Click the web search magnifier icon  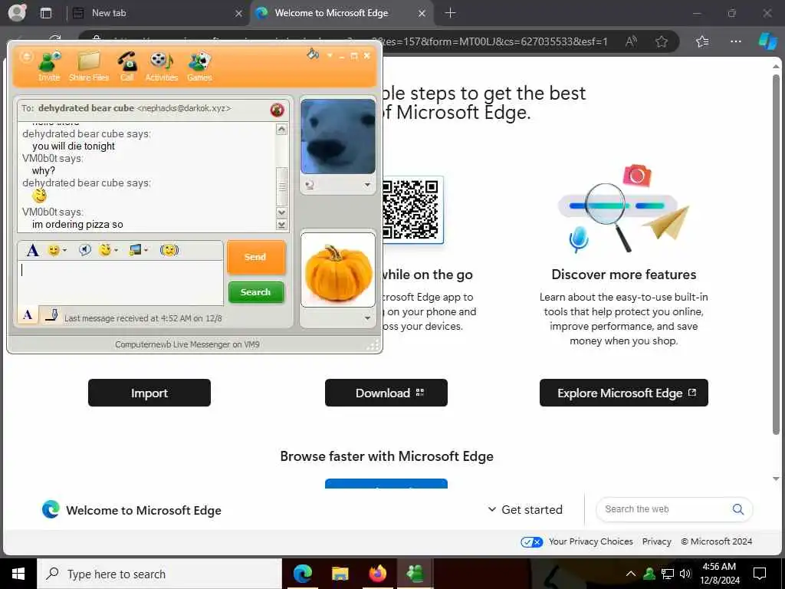click(x=738, y=509)
